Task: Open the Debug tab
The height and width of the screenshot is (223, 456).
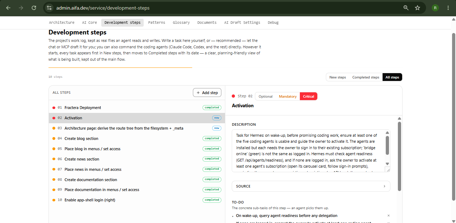Action: coord(273,22)
